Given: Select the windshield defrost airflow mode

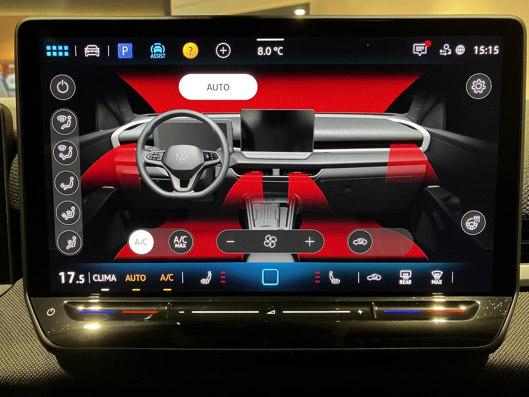Looking at the screenshot, I should 64,122.
